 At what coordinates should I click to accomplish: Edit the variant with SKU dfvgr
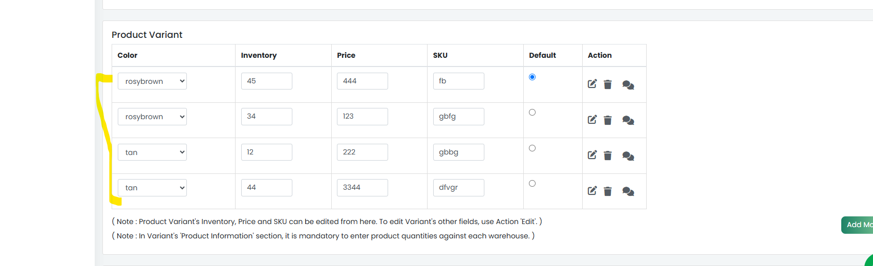(592, 191)
